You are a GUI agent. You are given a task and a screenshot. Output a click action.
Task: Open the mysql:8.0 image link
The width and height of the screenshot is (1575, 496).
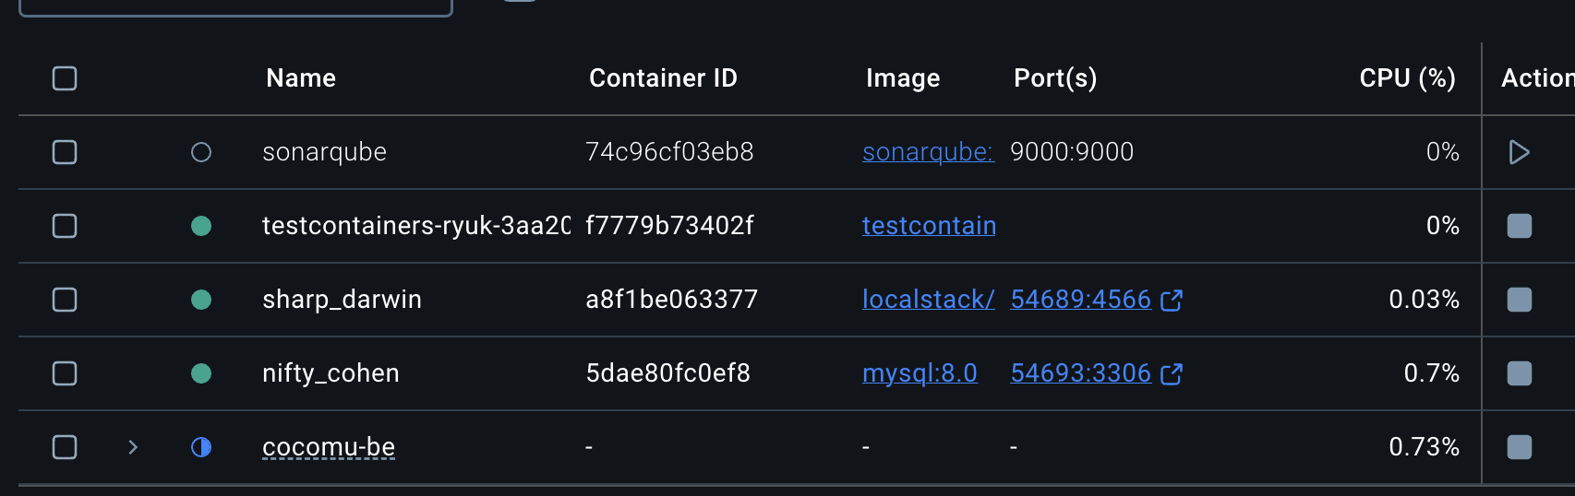click(x=920, y=373)
